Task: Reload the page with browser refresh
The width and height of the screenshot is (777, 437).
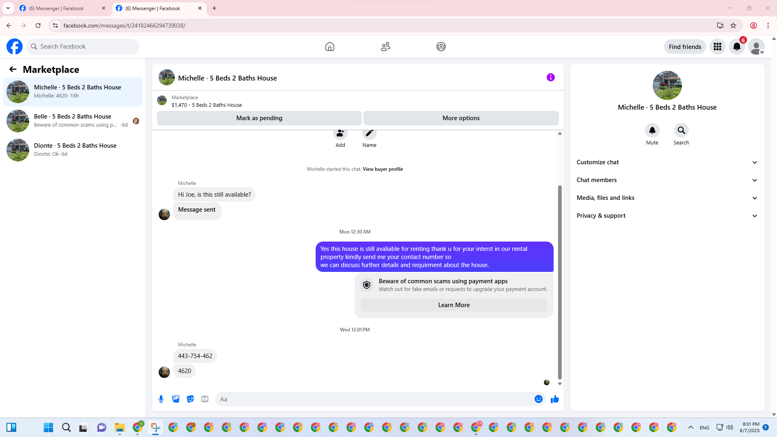Action: 38,25
